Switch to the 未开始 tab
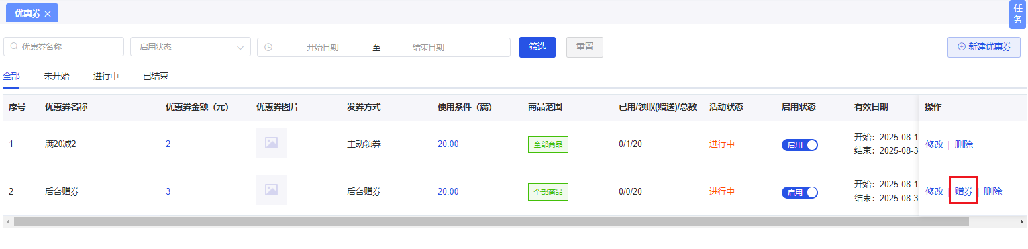1028x249 pixels. 56,76
